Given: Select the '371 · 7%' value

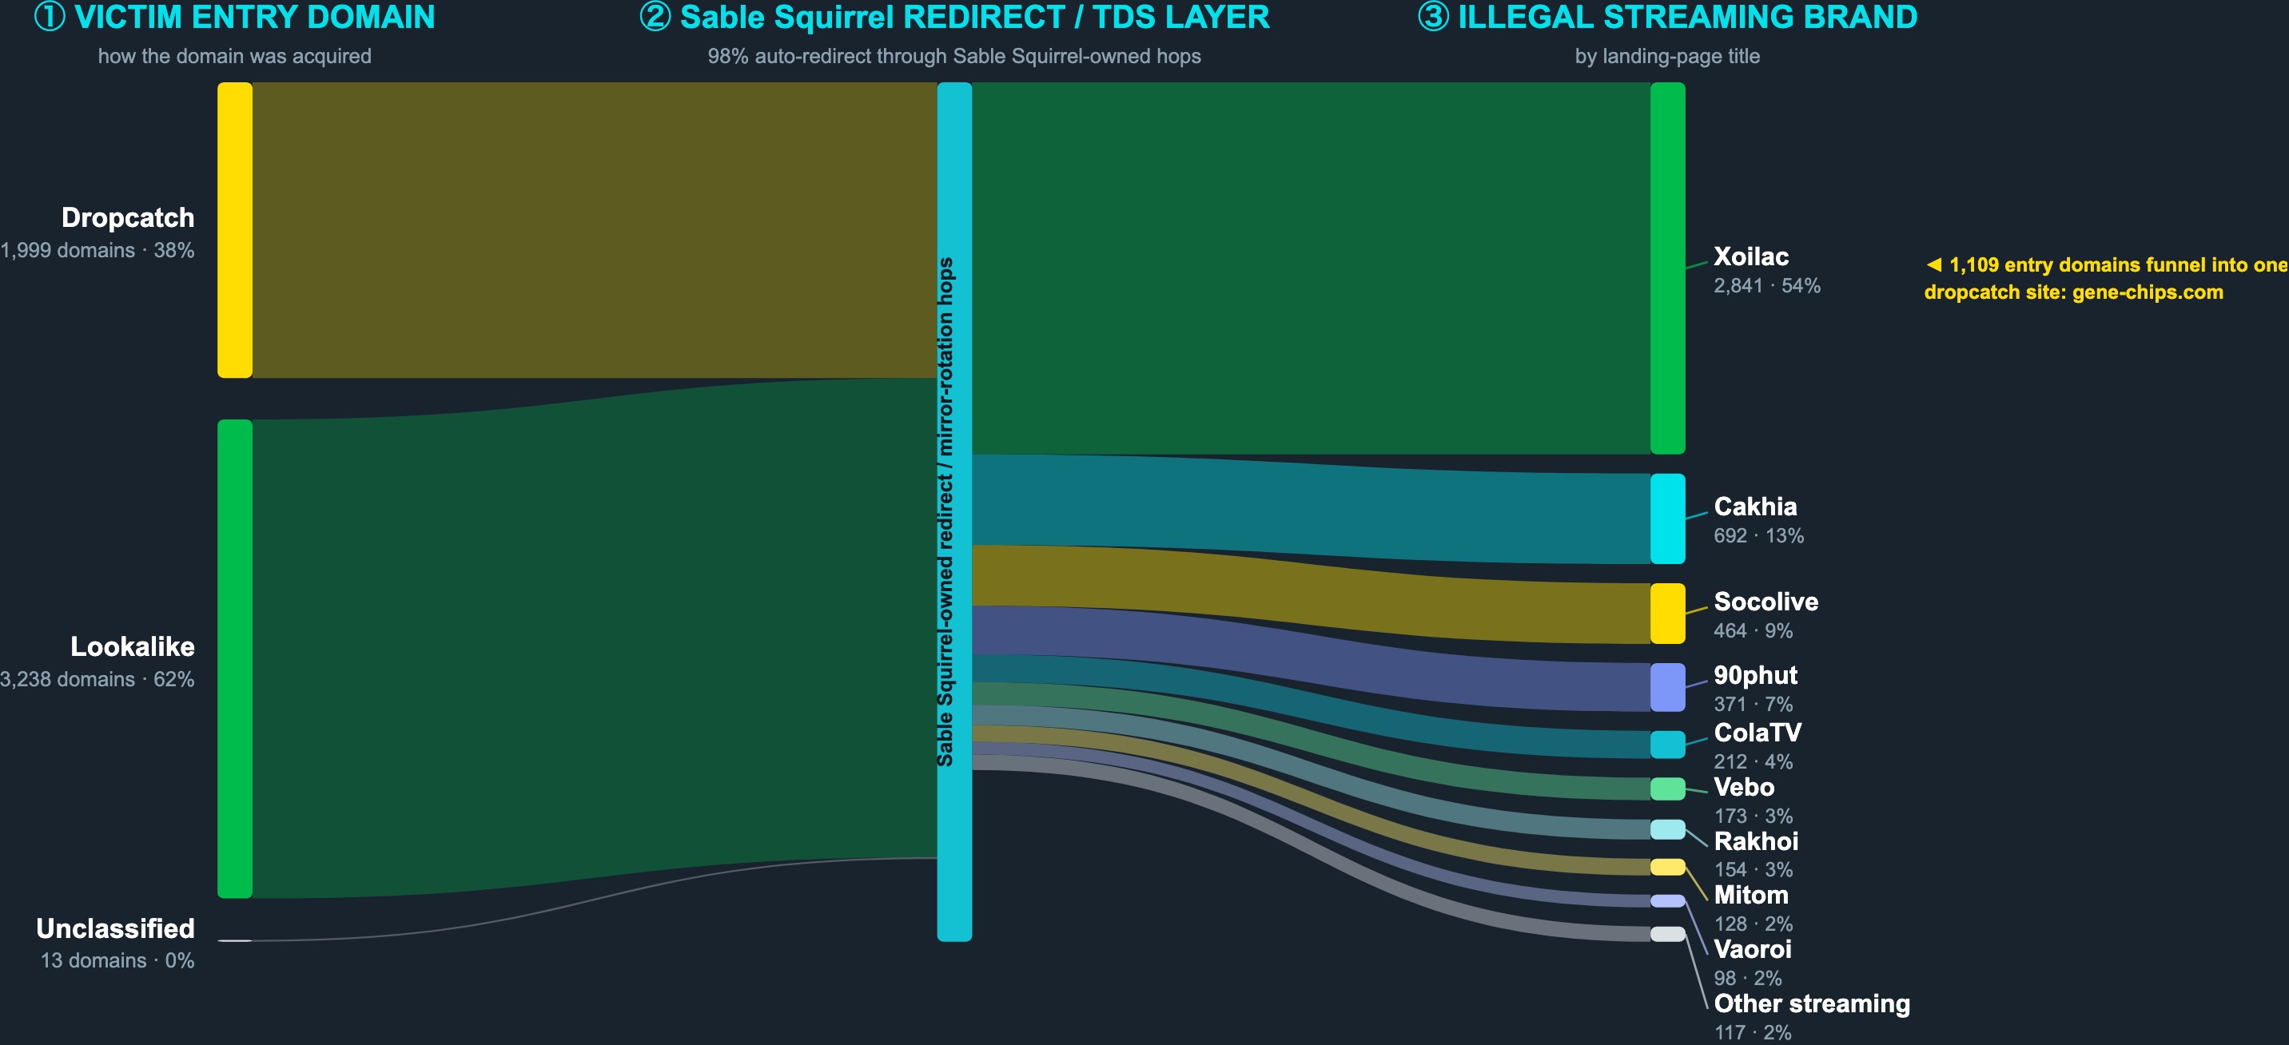Looking at the screenshot, I should [1754, 705].
